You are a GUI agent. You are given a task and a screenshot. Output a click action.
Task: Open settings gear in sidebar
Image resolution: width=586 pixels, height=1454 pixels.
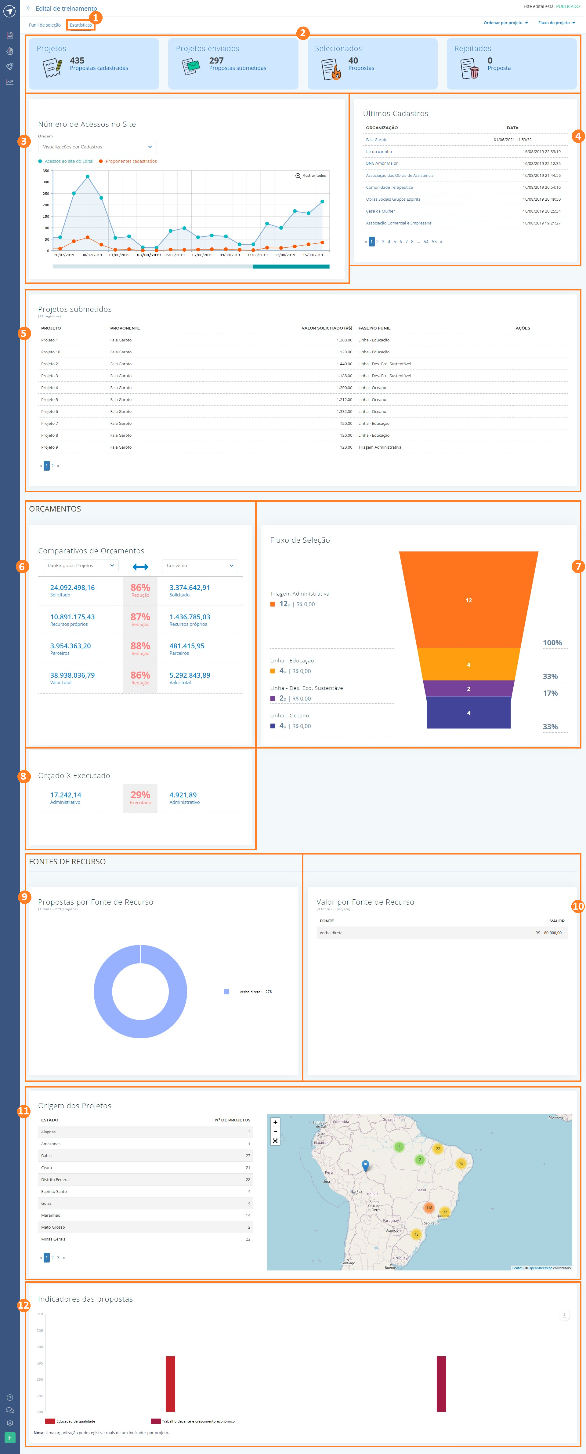point(9,1423)
